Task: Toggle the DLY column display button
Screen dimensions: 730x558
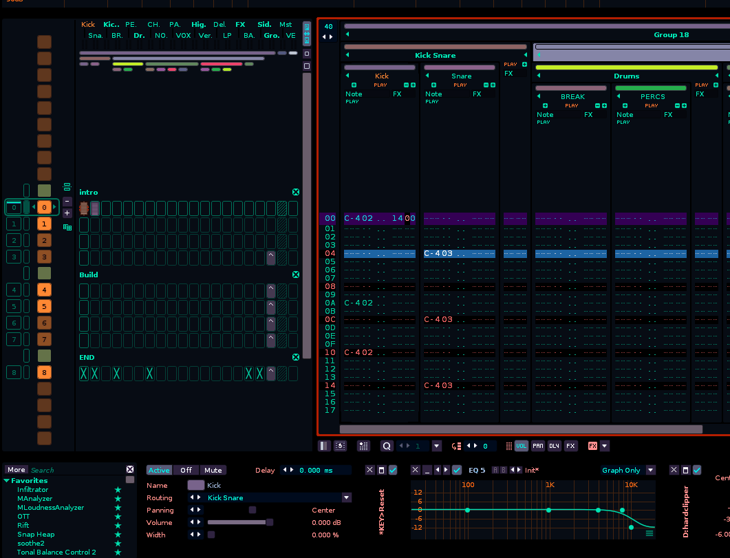Action: tap(554, 446)
